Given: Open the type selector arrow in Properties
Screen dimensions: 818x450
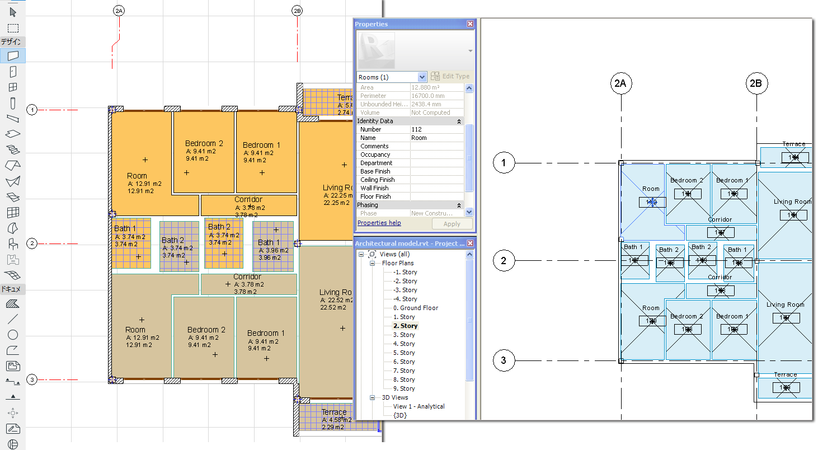Looking at the screenshot, I should 471,51.
